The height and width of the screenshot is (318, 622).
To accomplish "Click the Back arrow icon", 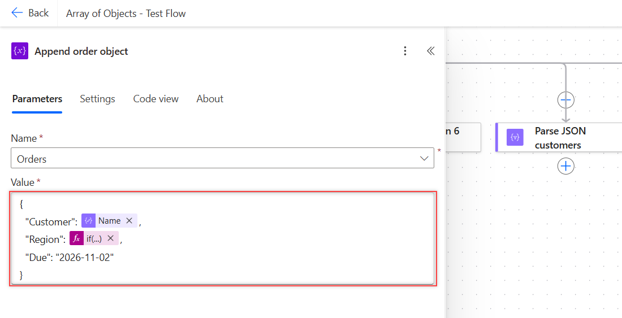I will [x=17, y=13].
